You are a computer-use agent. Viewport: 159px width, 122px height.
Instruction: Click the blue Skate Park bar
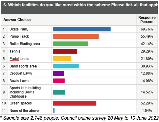(x=82, y=29)
